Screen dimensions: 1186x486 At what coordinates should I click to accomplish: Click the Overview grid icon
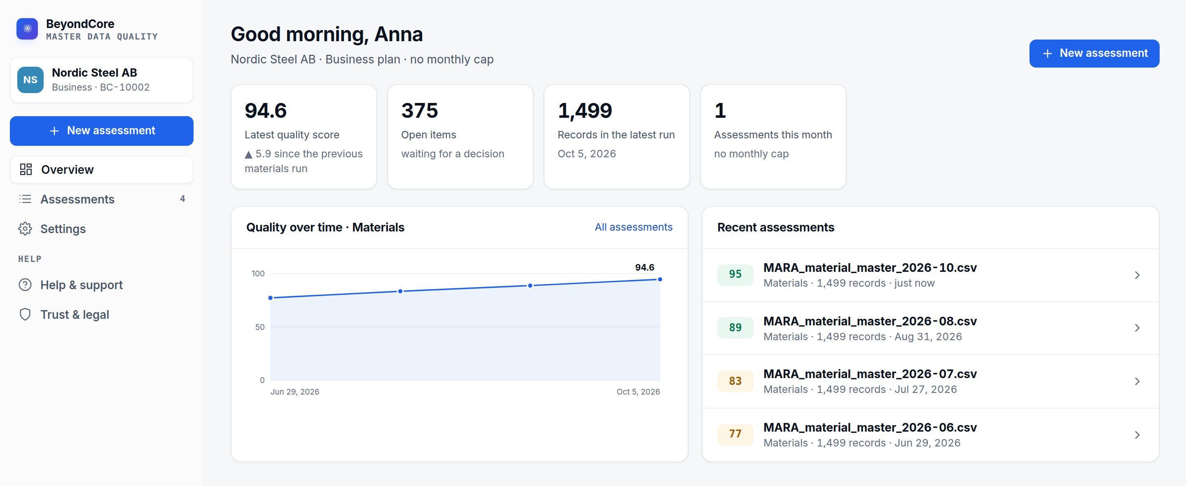click(26, 170)
